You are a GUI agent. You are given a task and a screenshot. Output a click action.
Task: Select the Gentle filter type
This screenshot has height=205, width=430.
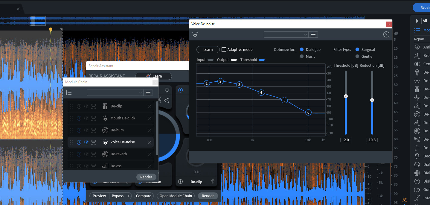[357, 56]
